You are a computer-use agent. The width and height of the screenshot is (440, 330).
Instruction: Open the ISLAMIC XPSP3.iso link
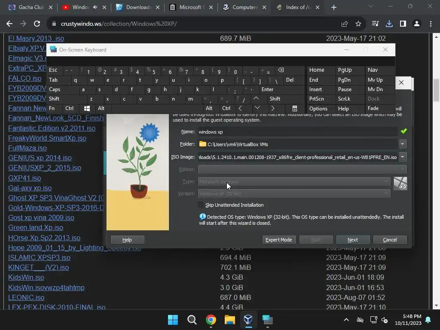tap(39, 258)
